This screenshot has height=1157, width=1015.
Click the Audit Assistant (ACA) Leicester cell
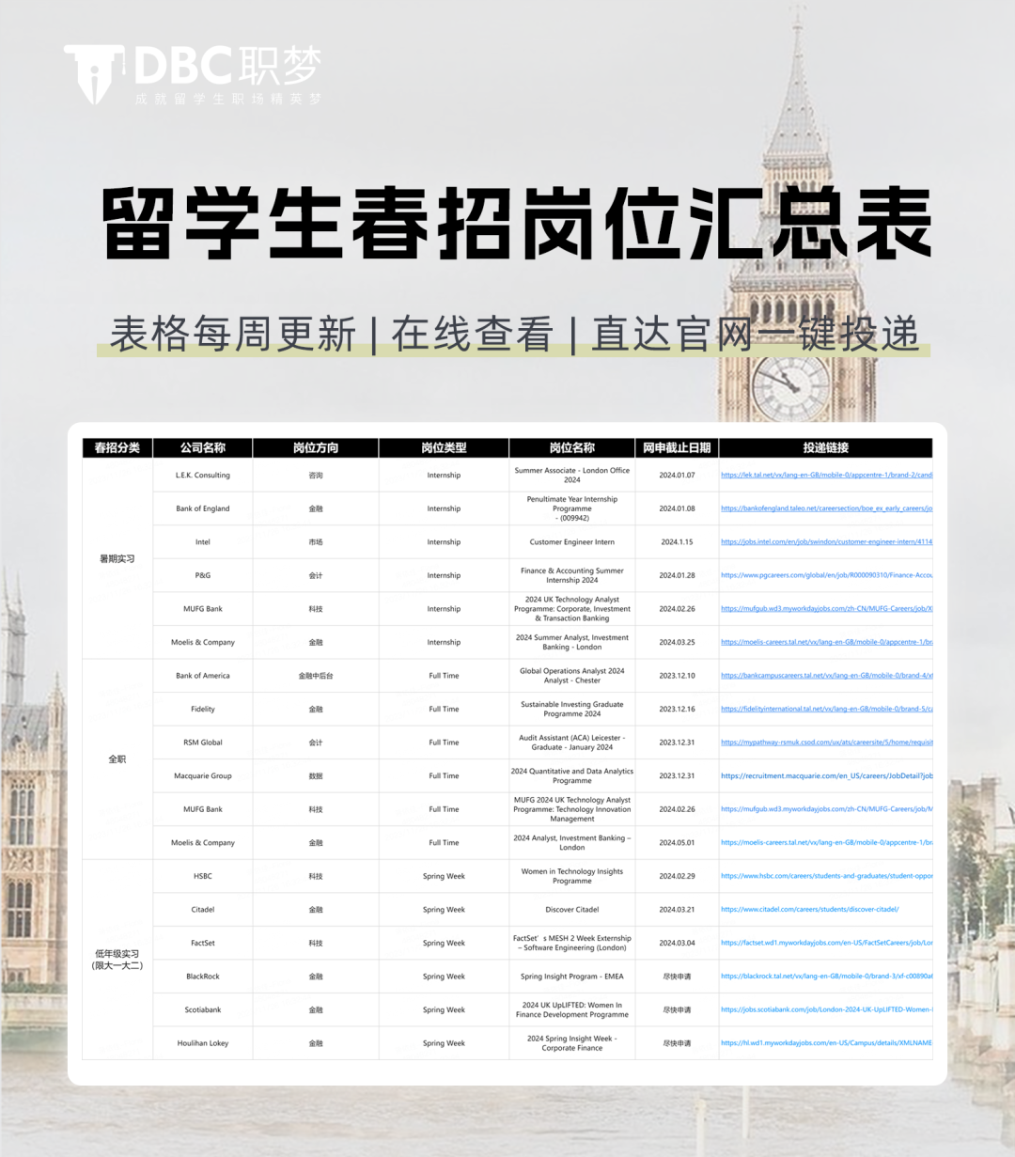(572, 743)
